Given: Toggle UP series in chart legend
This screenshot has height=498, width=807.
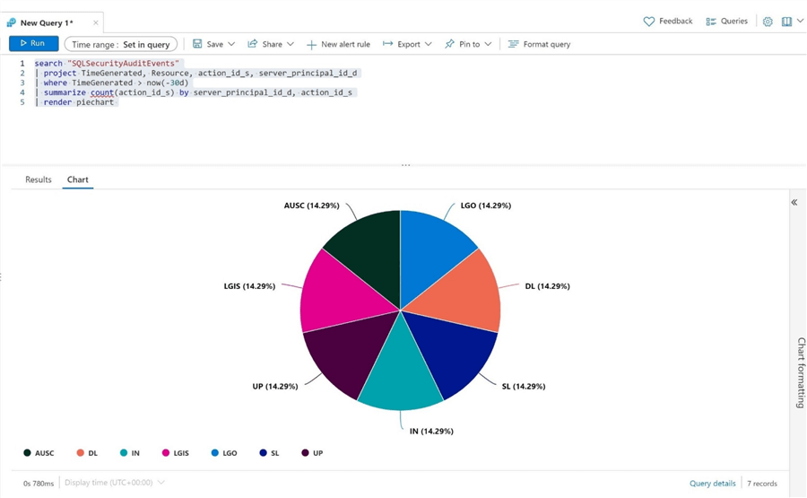Looking at the screenshot, I should pos(311,453).
